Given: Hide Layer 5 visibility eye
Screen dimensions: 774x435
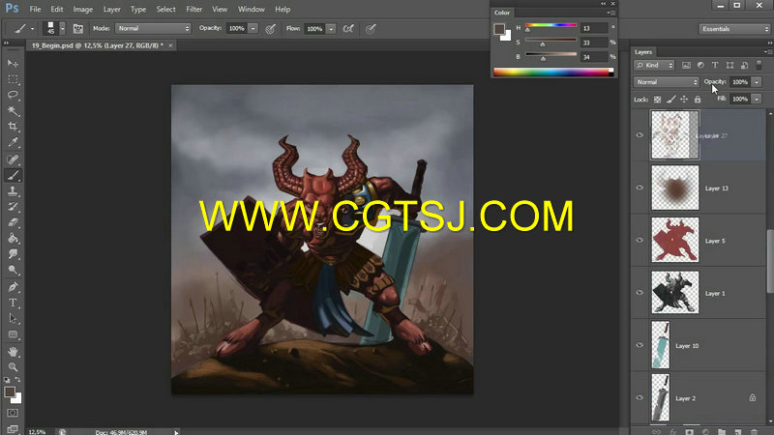Looking at the screenshot, I should point(640,240).
